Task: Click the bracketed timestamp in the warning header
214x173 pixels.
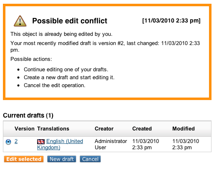Action: coord(171,20)
